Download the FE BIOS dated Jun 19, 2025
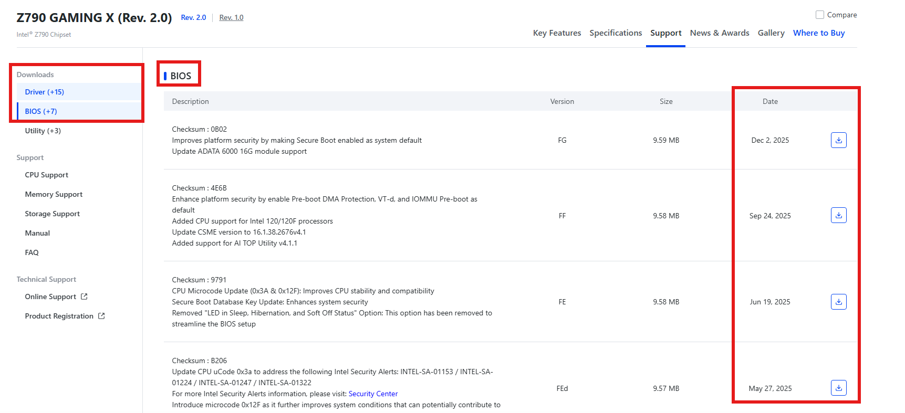 pyautogui.click(x=838, y=302)
